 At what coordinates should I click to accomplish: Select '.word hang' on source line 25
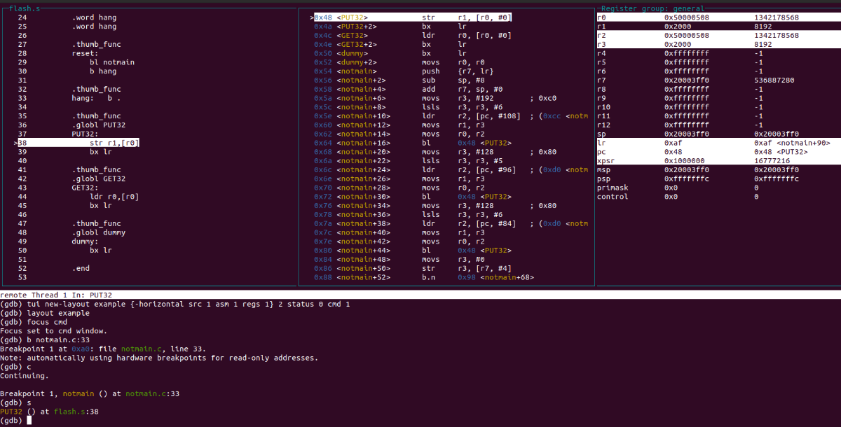coord(94,26)
